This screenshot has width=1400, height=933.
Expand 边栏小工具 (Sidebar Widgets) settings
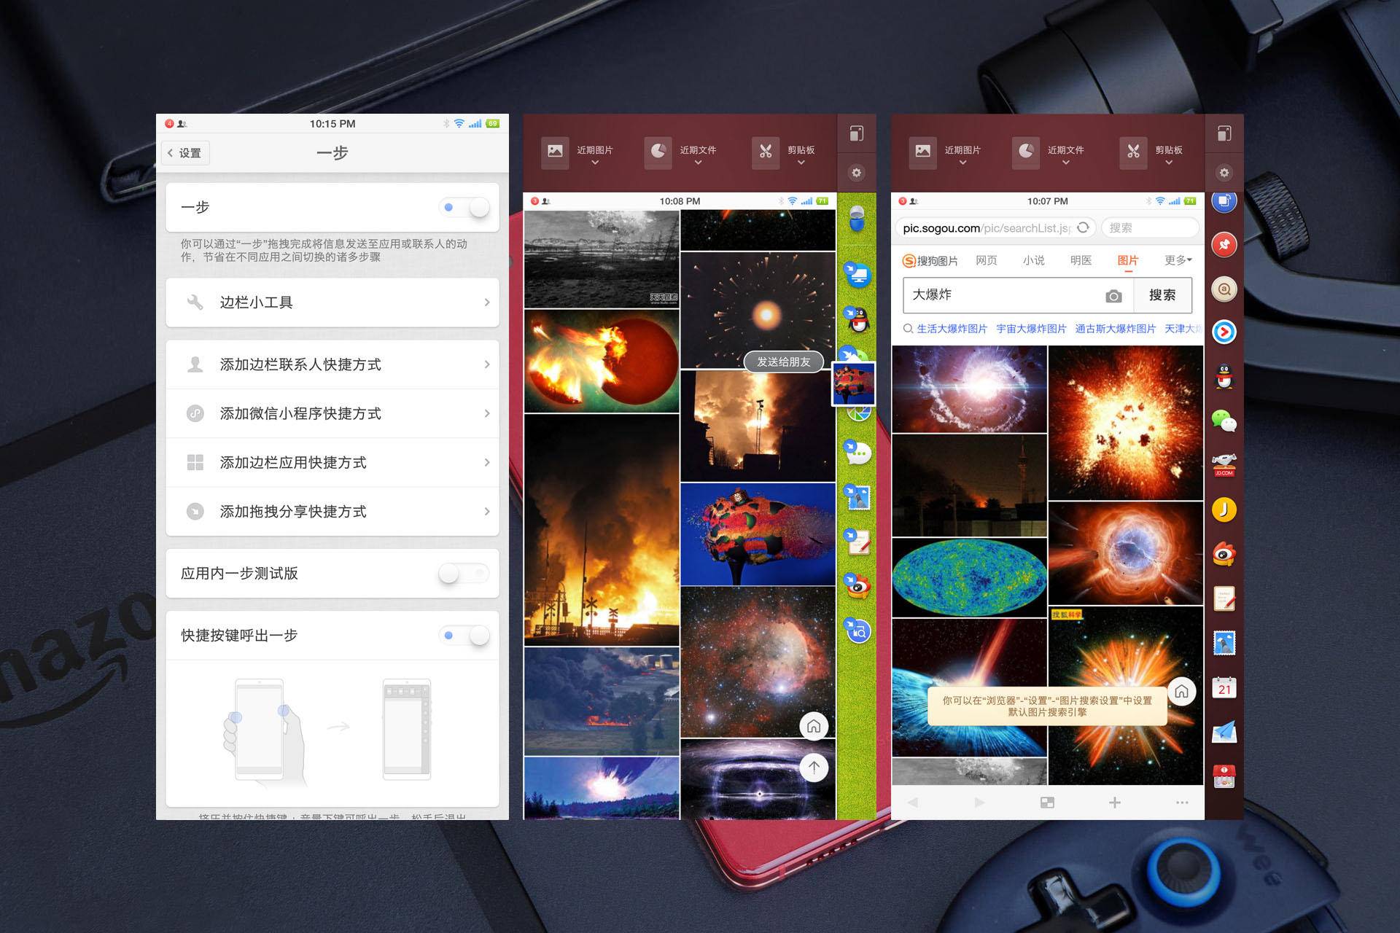pyautogui.click(x=329, y=303)
